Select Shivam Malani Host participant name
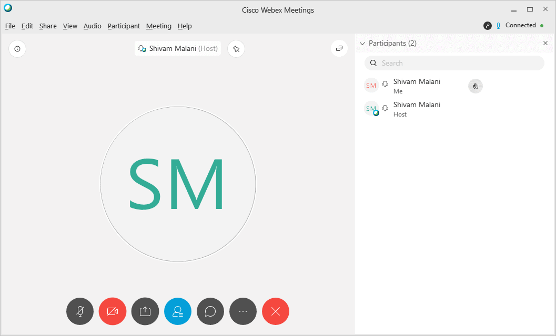The height and width of the screenshot is (336, 556). pyautogui.click(x=417, y=104)
